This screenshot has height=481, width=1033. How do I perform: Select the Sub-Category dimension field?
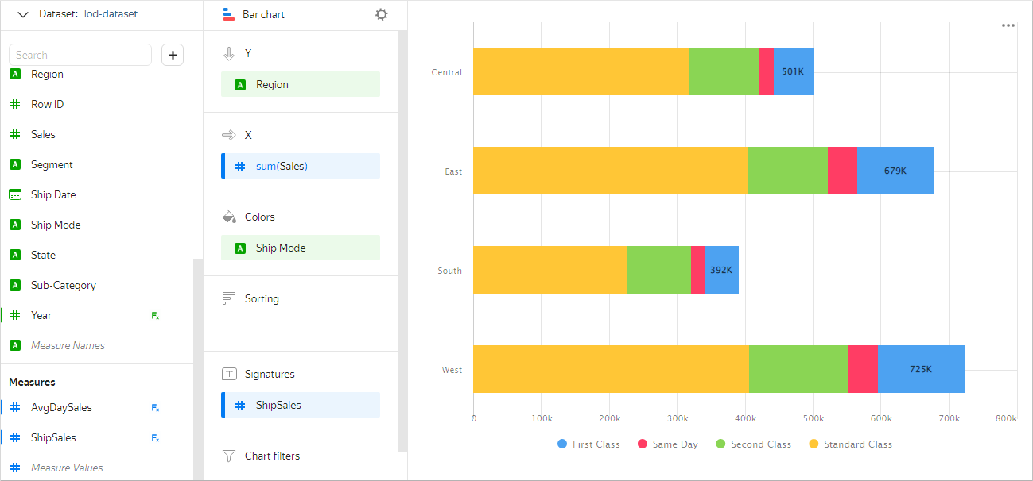point(63,285)
